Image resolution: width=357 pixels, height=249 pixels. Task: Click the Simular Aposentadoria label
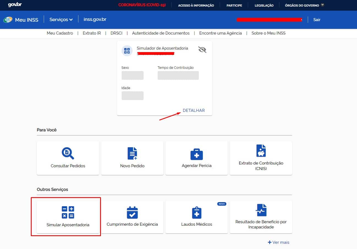[x=68, y=225]
